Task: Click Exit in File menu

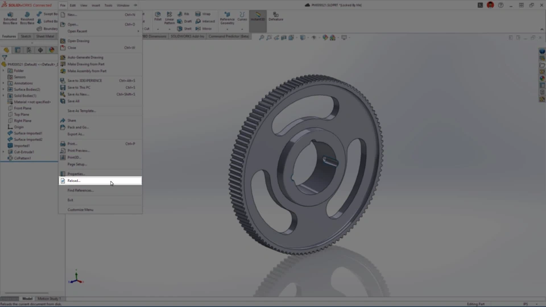Action: pos(100,200)
